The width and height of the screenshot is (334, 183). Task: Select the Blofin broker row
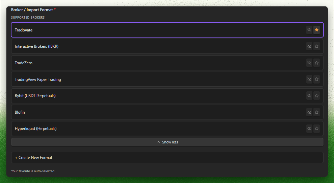167,112
